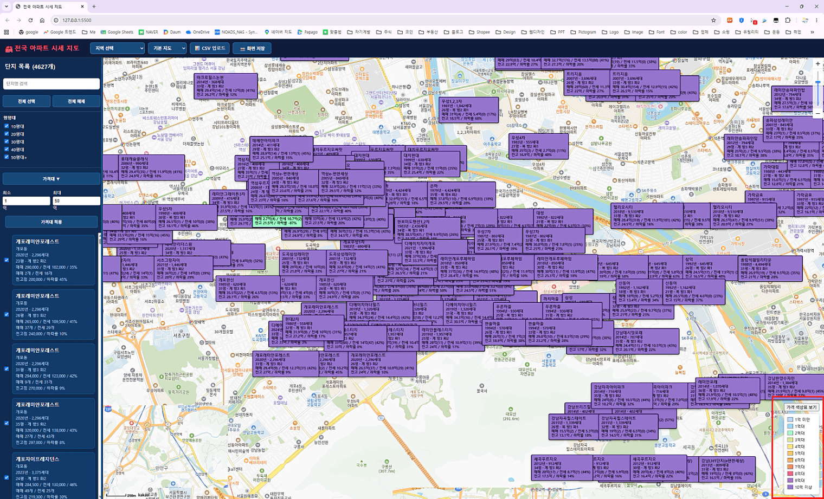
Task: Click the 최대 price input field
Action: click(x=76, y=200)
